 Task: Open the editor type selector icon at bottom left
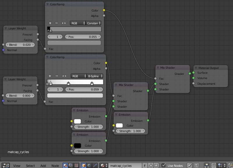click(x=5, y=165)
